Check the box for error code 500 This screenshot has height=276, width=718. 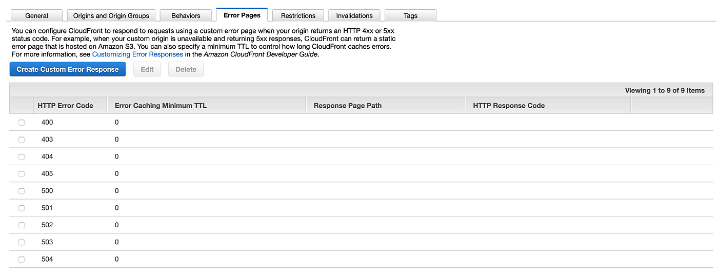coord(22,191)
